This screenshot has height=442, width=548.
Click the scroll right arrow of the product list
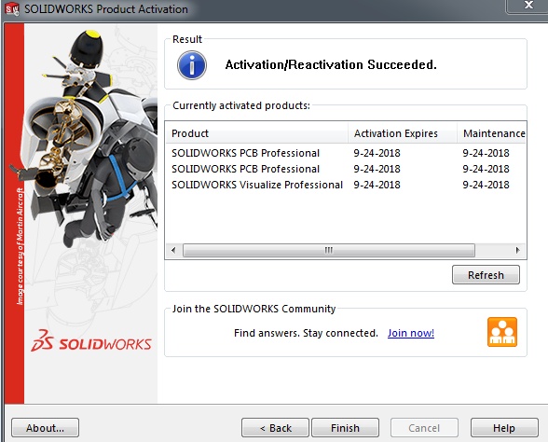[517, 250]
